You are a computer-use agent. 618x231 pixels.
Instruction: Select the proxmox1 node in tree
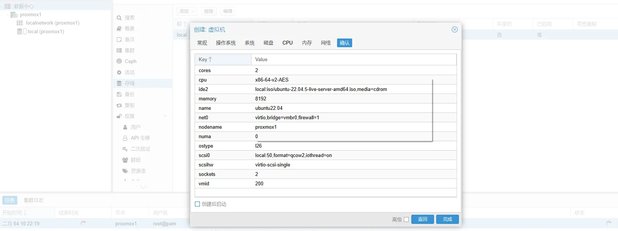click(x=31, y=15)
